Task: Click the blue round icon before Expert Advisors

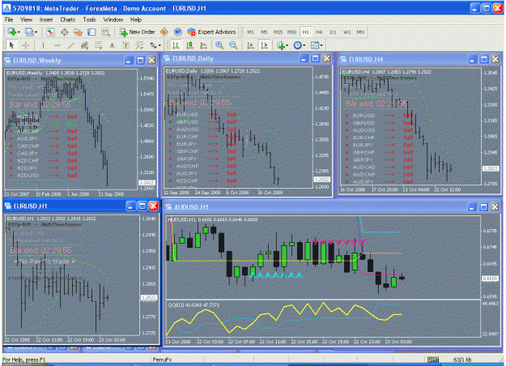Action: click(178, 32)
